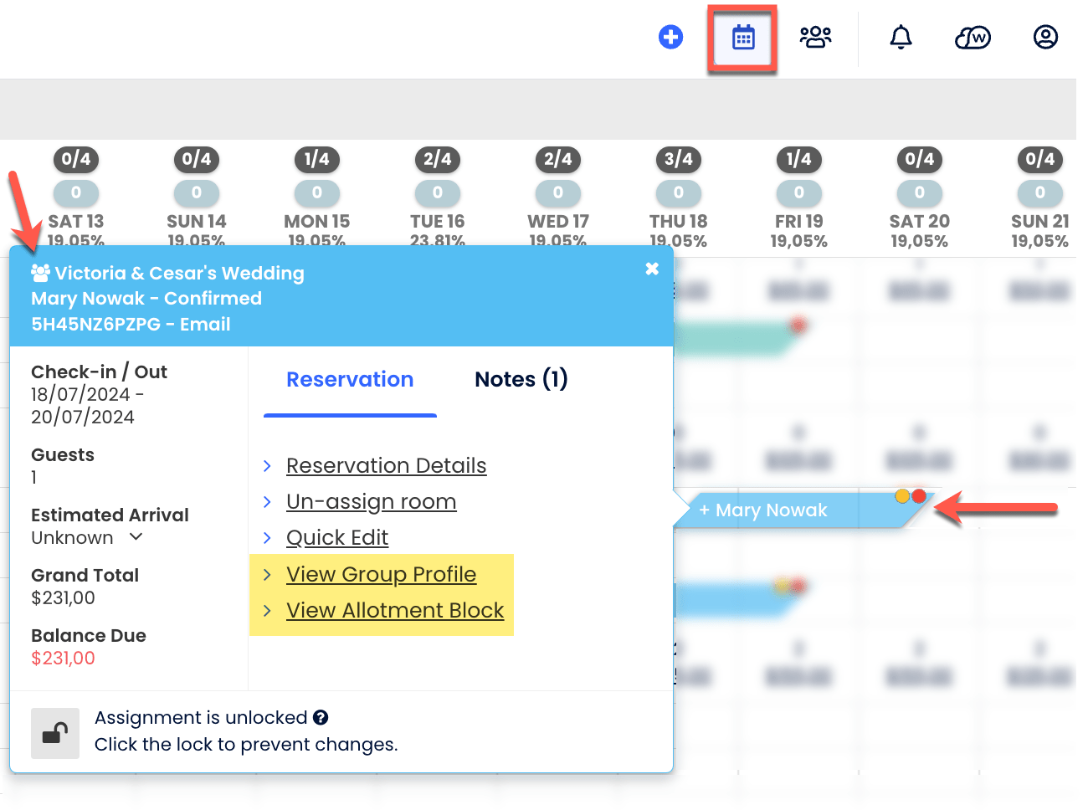Close the reservation popup with the X
The width and height of the screenshot is (1088, 810).
[652, 269]
